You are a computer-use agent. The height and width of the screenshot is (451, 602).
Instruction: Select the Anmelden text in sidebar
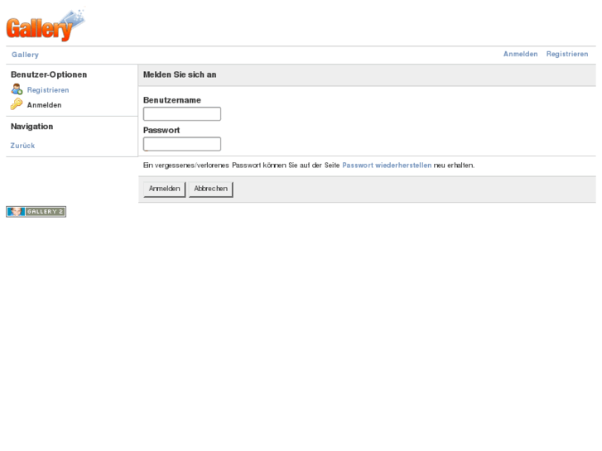pos(44,105)
